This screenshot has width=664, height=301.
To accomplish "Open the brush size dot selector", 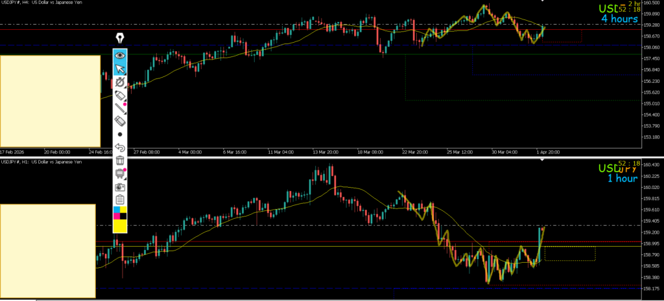I will (120, 134).
